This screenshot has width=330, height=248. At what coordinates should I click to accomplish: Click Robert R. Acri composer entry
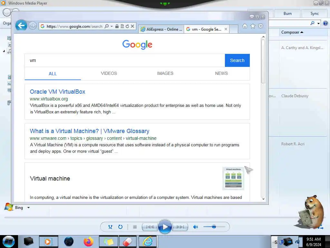[293, 144]
